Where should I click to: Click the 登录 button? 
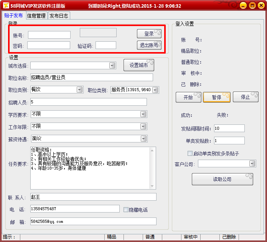(x=149, y=34)
